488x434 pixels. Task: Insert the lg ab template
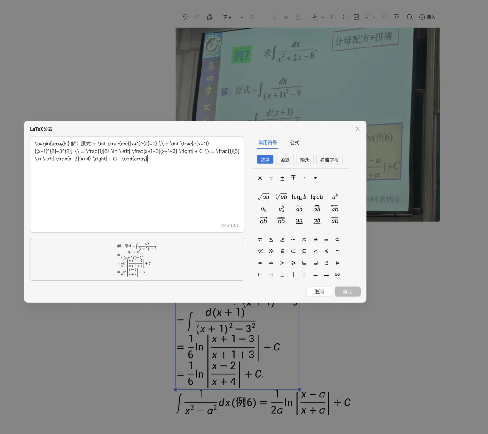pos(317,197)
